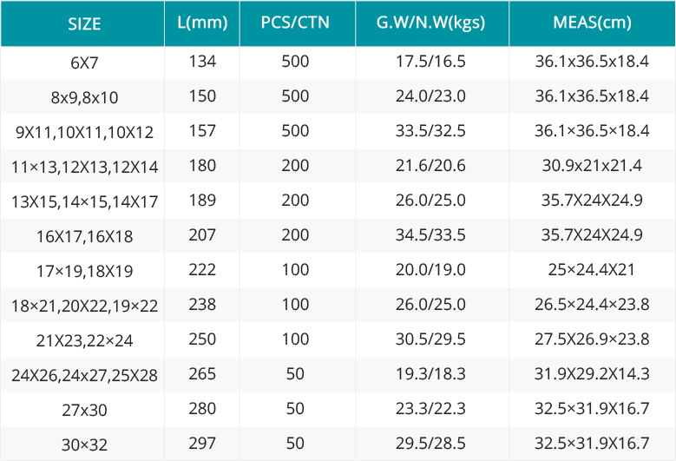Click weight value 20.0/19.0
Viewport: 676px width, 461px height.
(430, 270)
